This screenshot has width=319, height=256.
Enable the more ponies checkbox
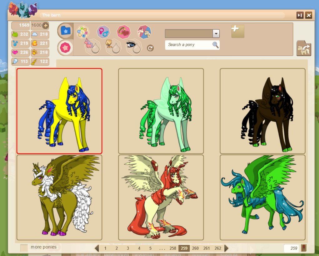pos(24,248)
